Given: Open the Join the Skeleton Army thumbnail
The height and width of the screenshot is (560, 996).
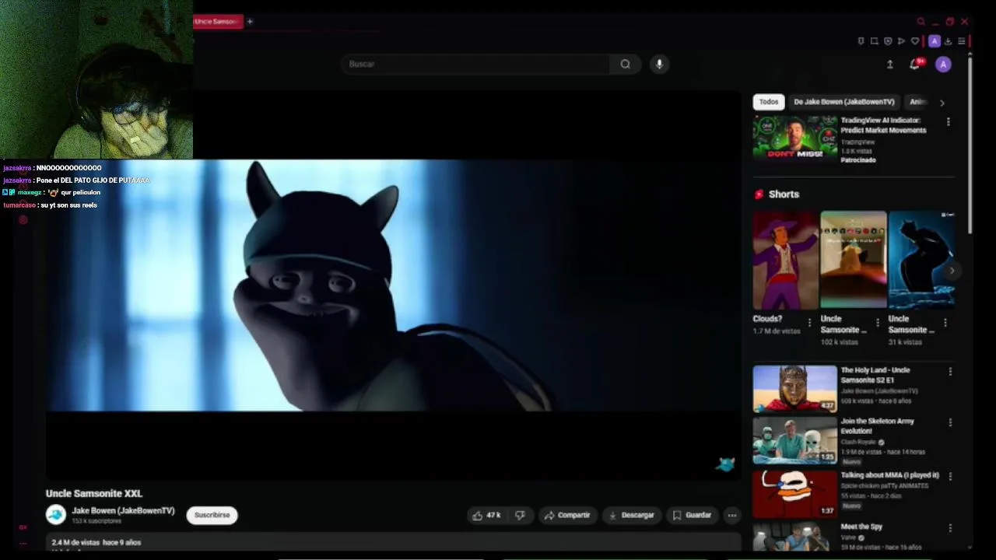Looking at the screenshot, I should tap(794, 440).
